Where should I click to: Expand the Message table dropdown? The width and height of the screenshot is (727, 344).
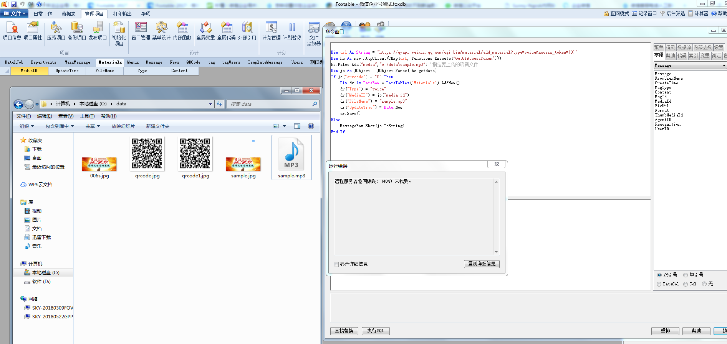[x=724, y=66]
